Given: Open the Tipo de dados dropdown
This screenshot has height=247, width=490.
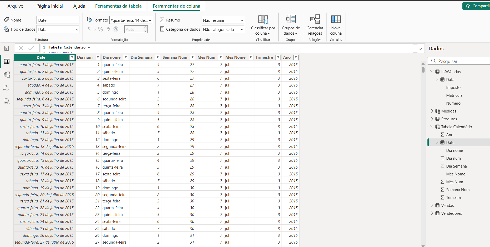Looking at the screenshot, I should coord(58,29).
